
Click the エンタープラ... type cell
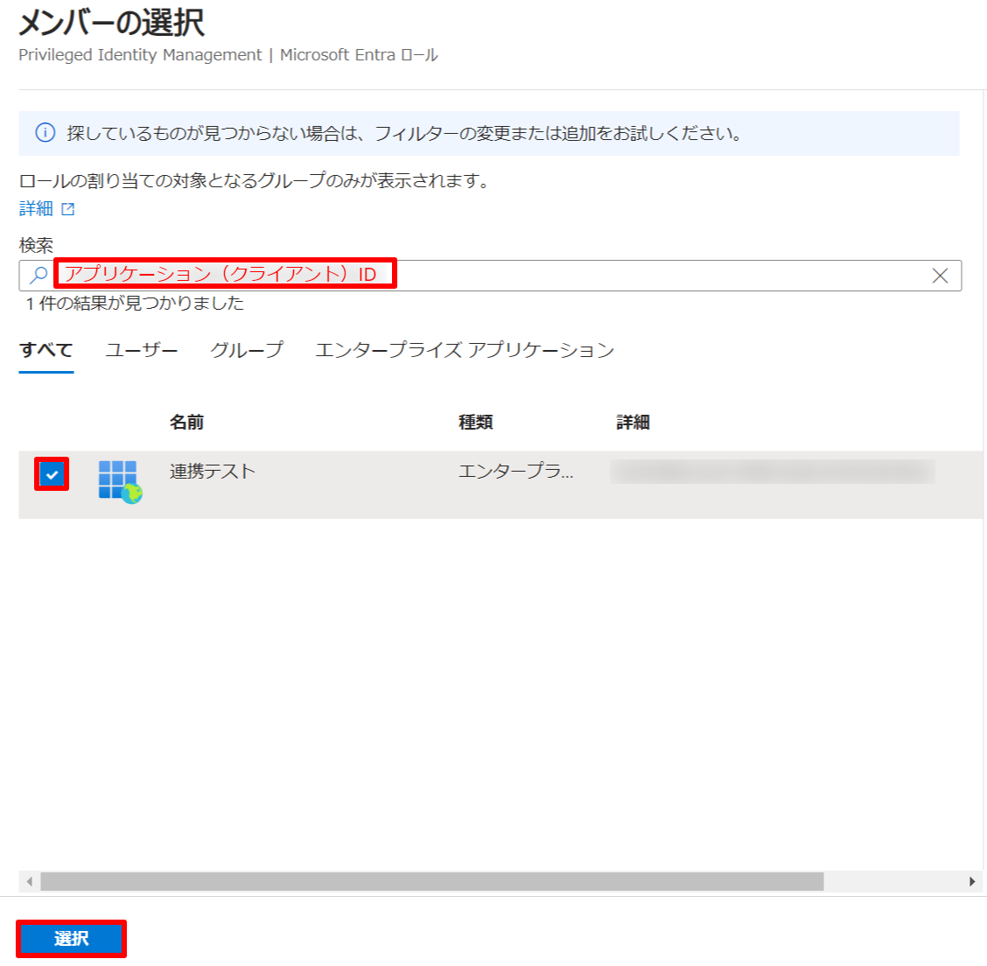click(515, 472)
